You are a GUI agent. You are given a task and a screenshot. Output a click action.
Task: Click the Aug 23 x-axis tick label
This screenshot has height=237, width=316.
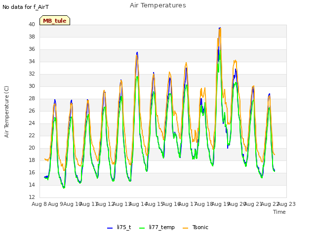[x=286, y=204]
